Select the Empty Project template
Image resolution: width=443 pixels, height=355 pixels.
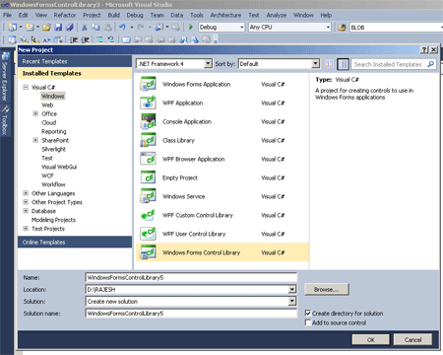pos(222,177)
